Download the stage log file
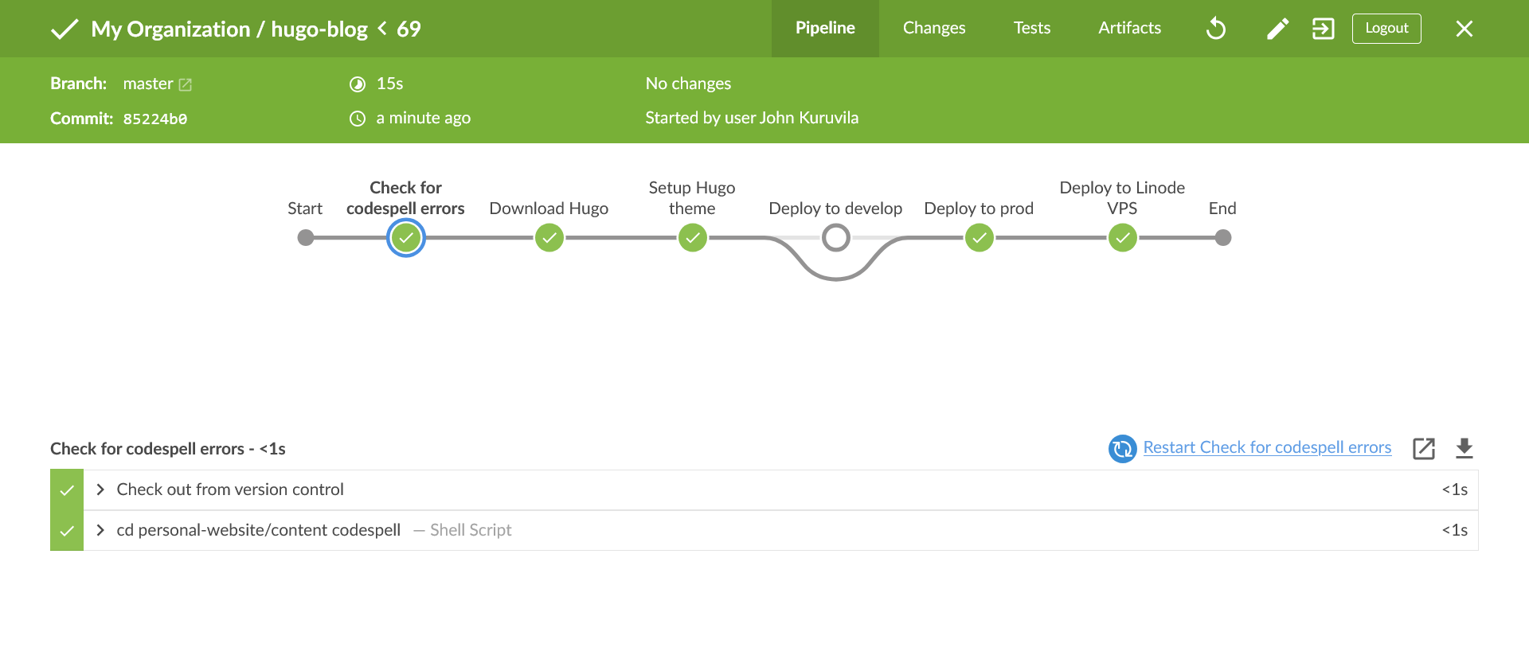 tap(1464, 449)
